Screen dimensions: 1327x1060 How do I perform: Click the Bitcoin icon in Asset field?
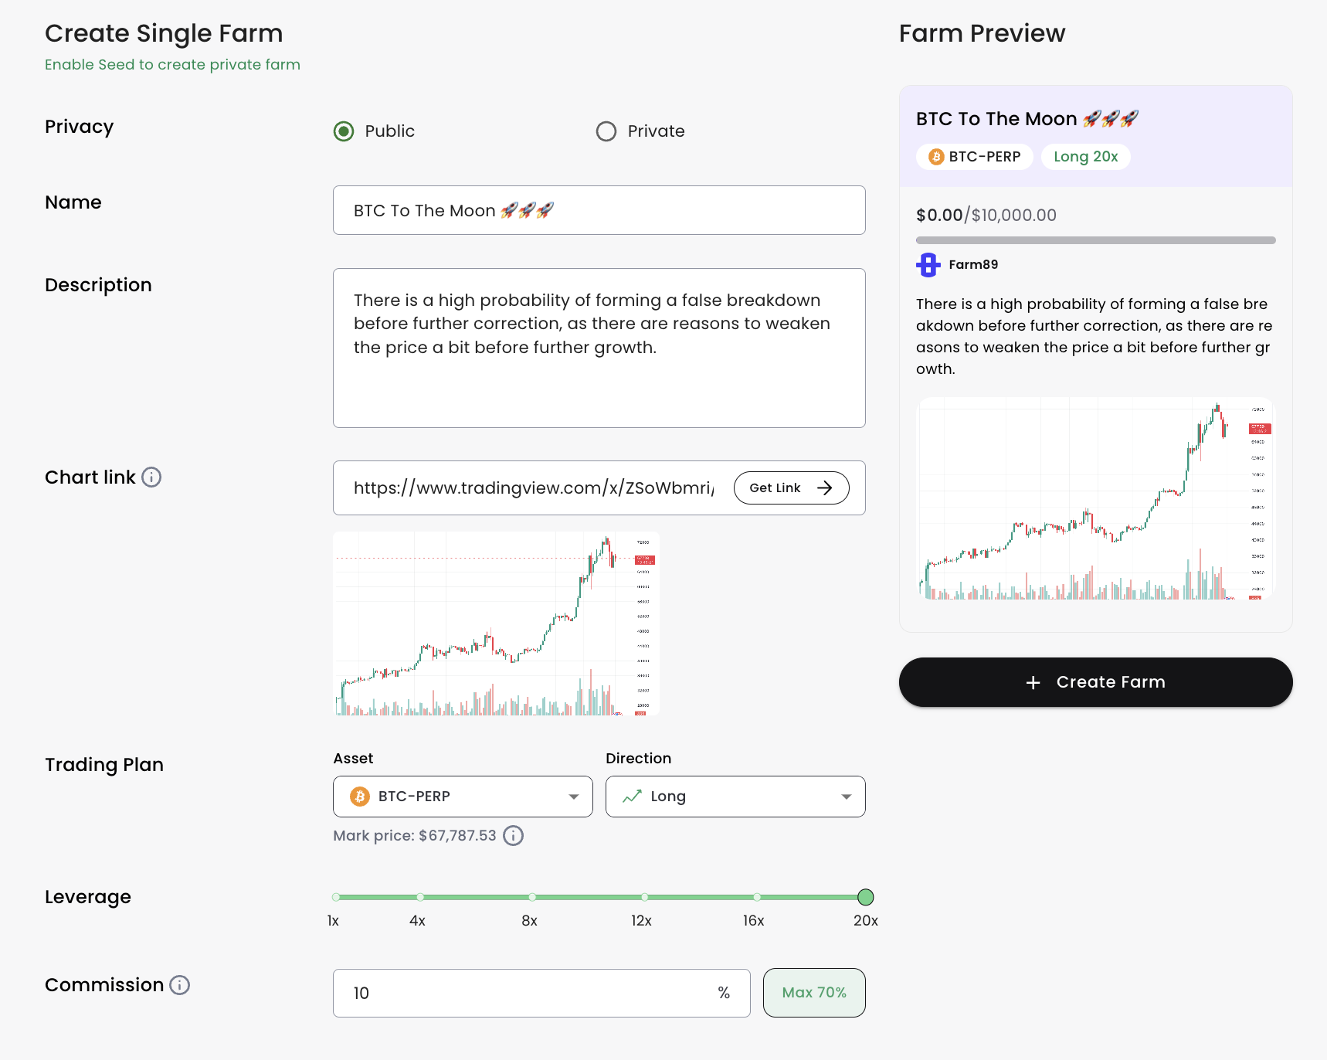pos(360,797)
